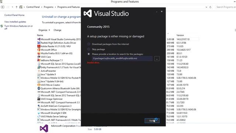The height and width of the screenshot is (133, 236).
Task: Click the VAIO Image Optimizer icon
Action: coord(39,99)
